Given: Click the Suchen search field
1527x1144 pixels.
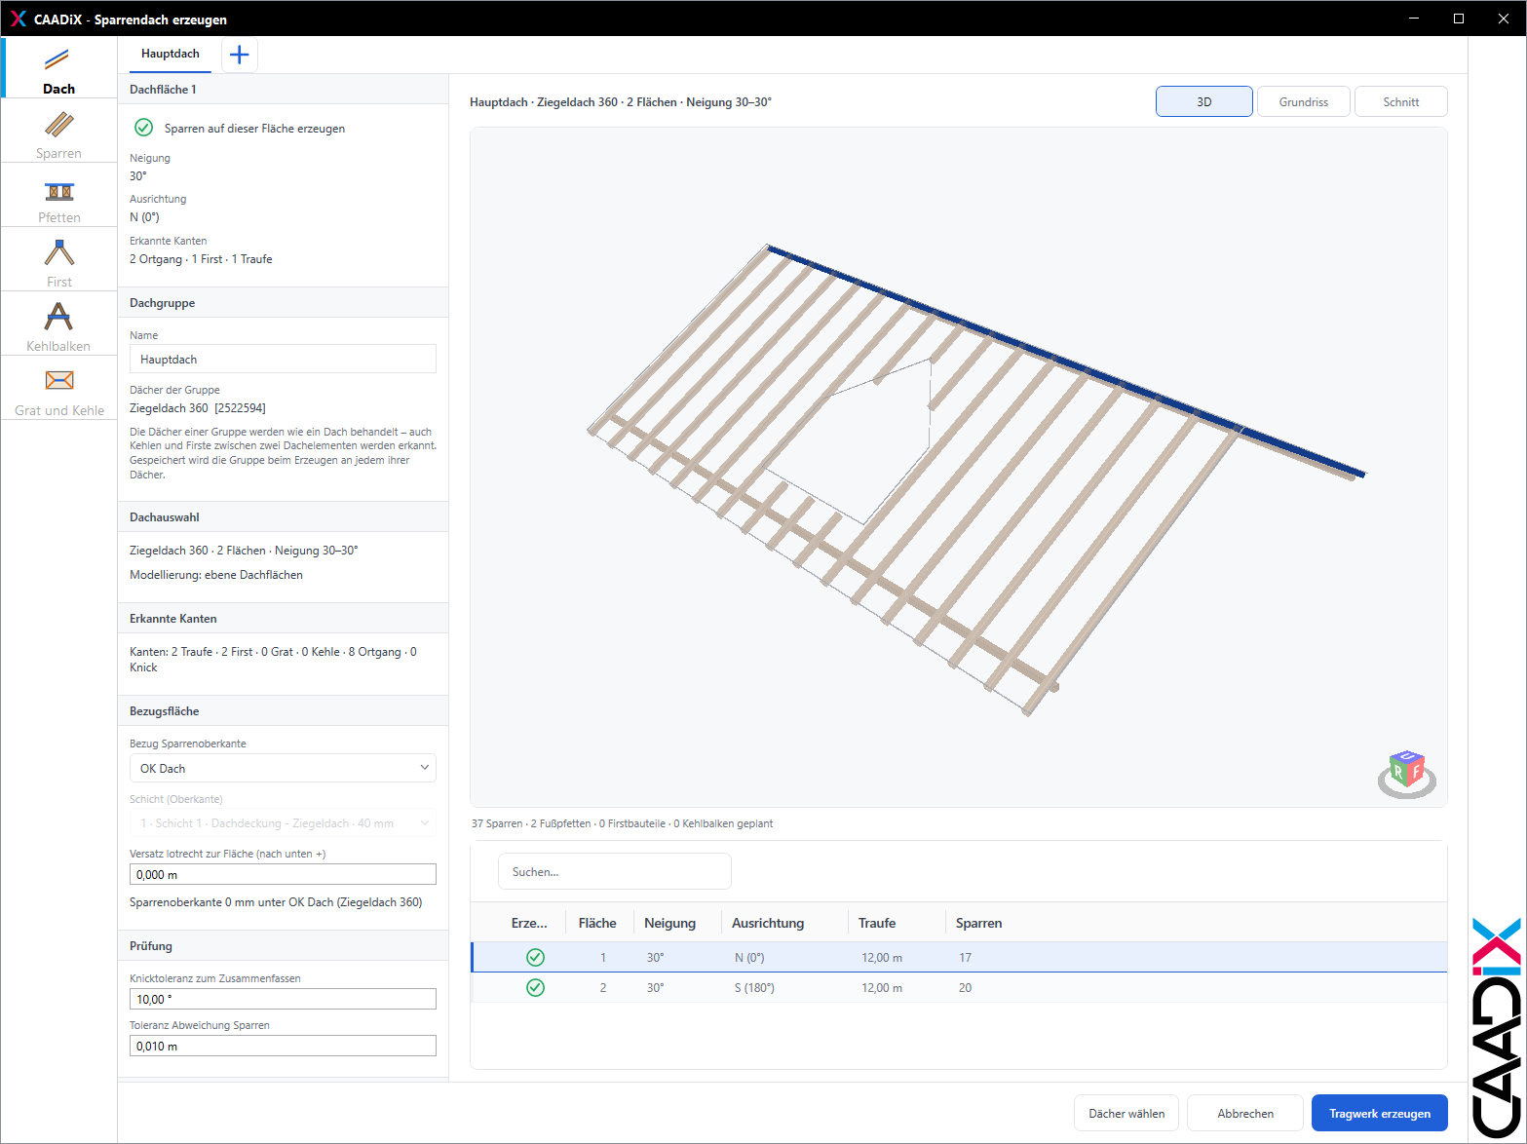Looking at the screenshot, I should click(615, 871).
